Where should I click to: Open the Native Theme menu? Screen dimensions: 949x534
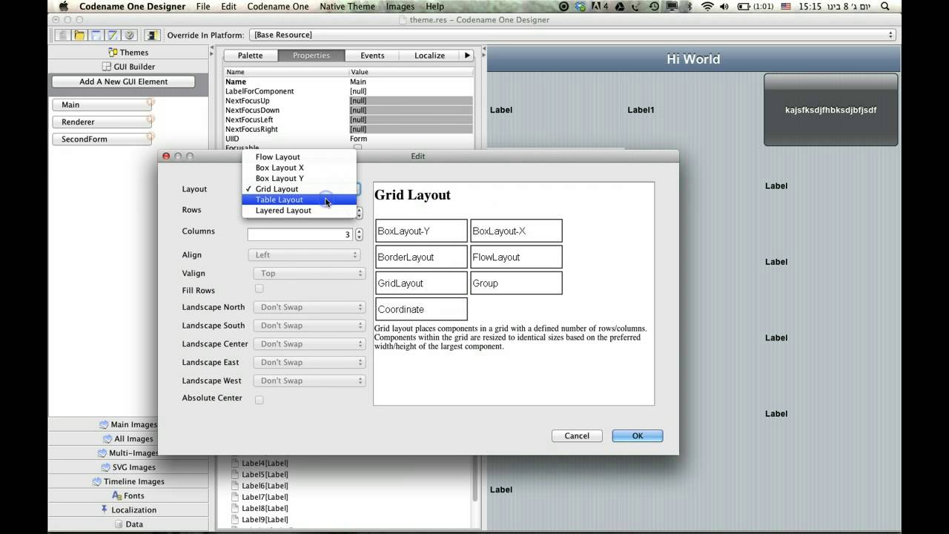(347, 7)
